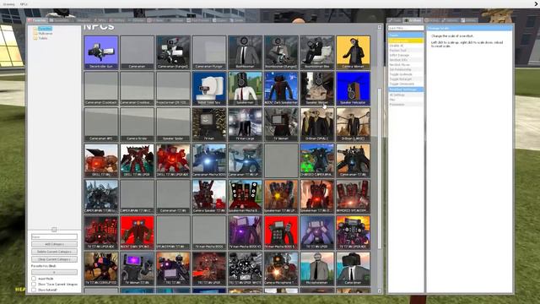Focus the Quick Filter search field
Screen dimensions: 540x304
[x=406, y=28]
